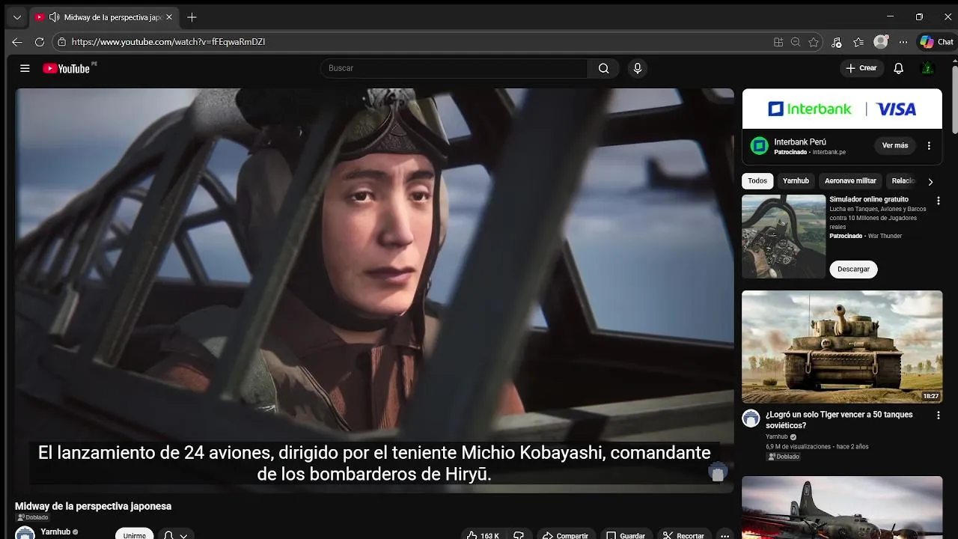Add this page to favorites star

click(x=814, y=42)
